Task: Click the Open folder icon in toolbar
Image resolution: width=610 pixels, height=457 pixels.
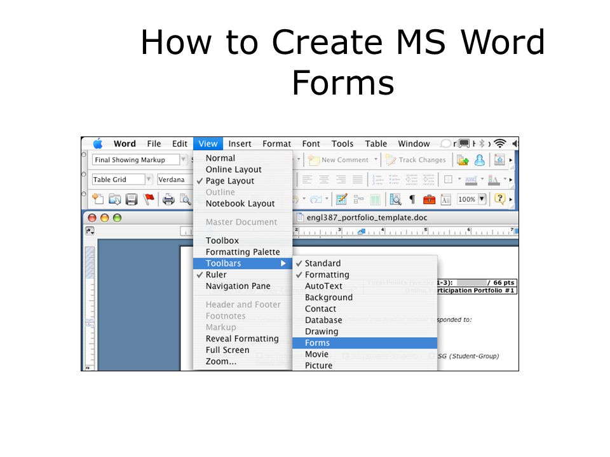Action: 114,199
